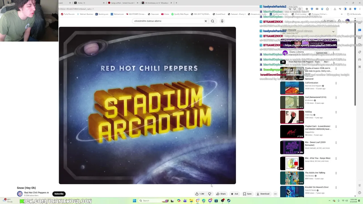Open Holiday by Green Day thumbnail

292,117
